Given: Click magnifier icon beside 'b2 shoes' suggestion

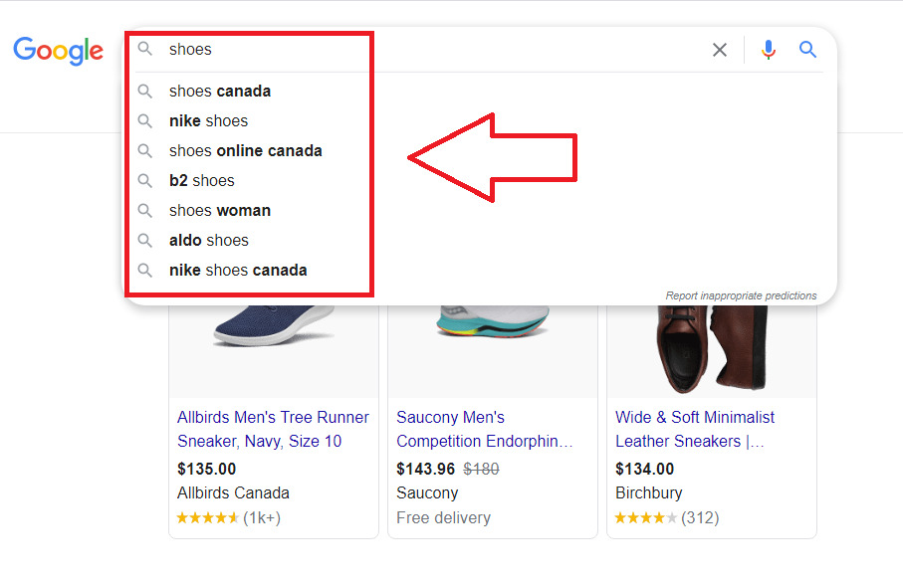Looking at the screenshot, I should (x=145, y=181).
